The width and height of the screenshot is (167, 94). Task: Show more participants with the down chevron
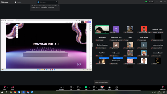pyautogui.click(x=130, y=66)
